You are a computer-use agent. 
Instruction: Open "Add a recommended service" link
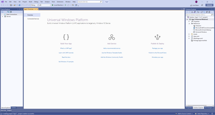[x=112, y=48]
